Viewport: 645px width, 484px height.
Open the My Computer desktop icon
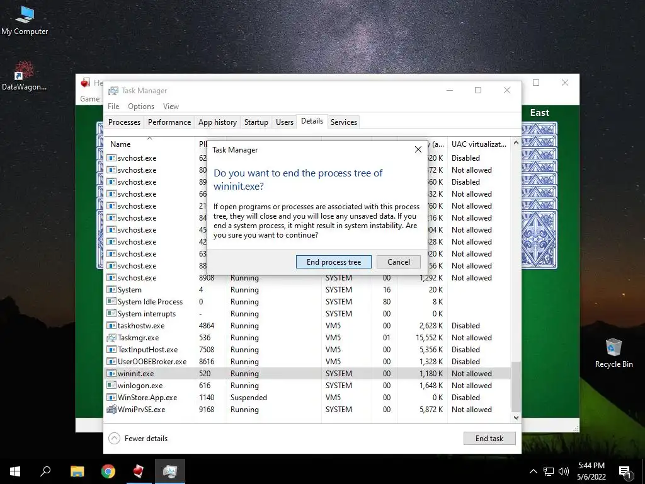25,21
